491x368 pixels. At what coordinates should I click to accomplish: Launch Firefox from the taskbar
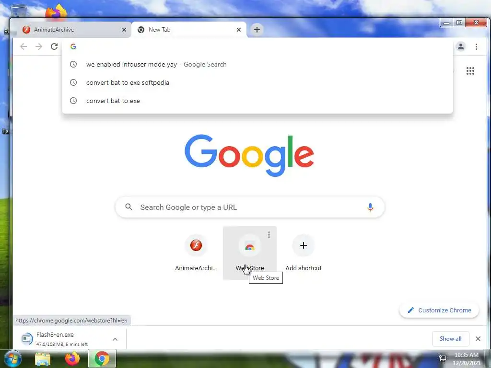[72, 358]
